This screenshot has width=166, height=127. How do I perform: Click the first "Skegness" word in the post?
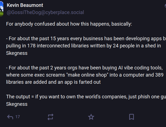(x=17, y=53)
